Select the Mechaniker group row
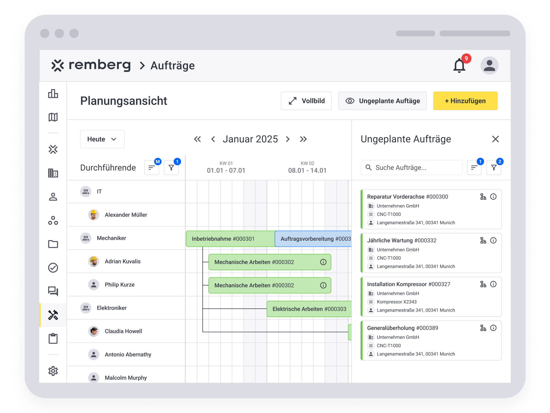 111,238
